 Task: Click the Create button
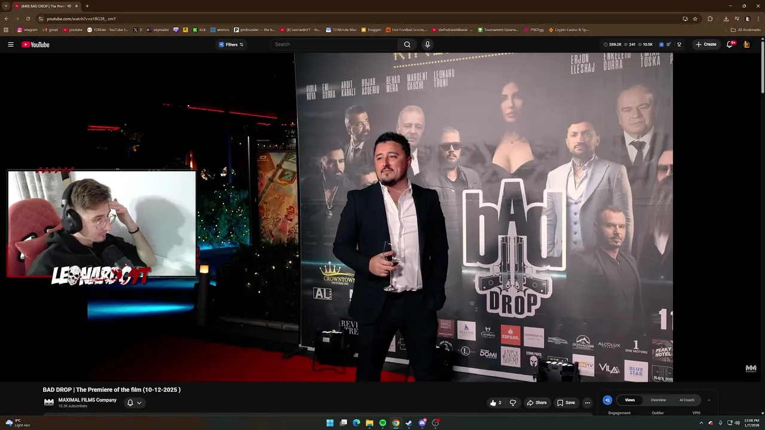706,44
